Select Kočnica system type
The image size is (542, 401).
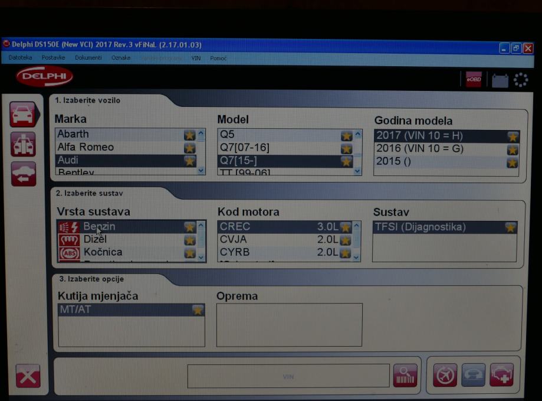127,253
